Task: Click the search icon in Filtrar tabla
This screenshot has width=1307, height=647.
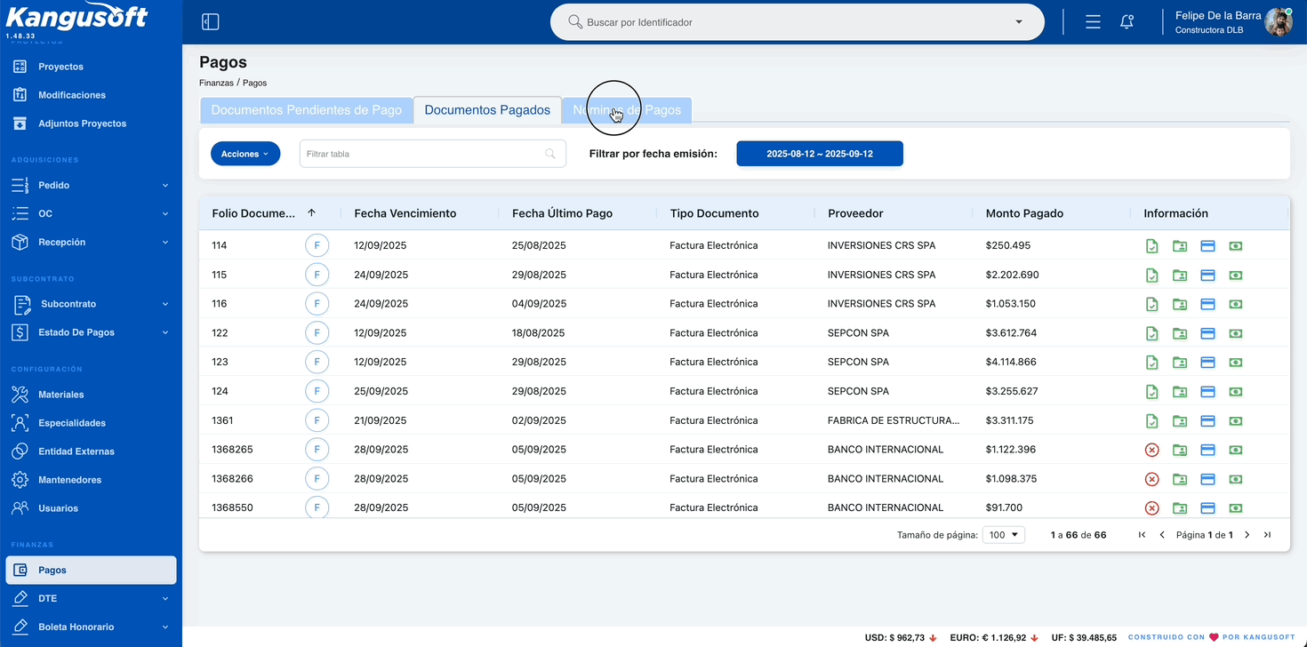Action: tap(550, 154)
